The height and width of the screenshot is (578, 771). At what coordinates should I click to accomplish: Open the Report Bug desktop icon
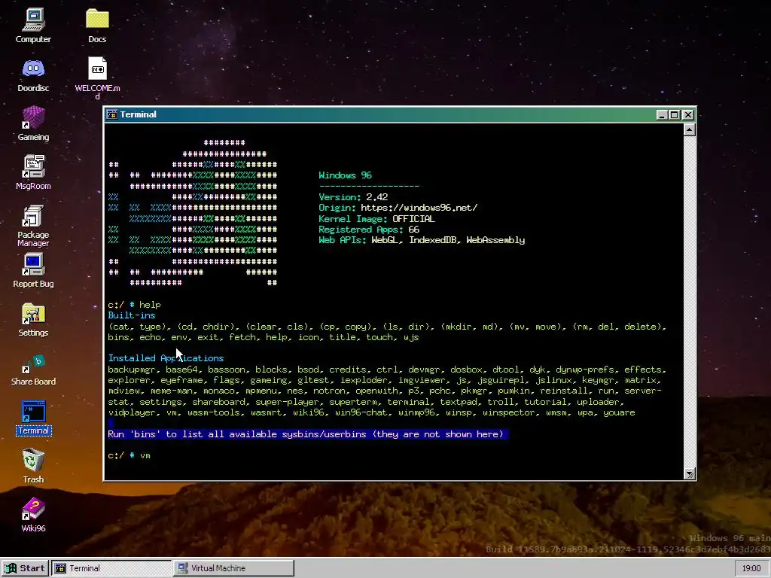[x=33, y=270]
